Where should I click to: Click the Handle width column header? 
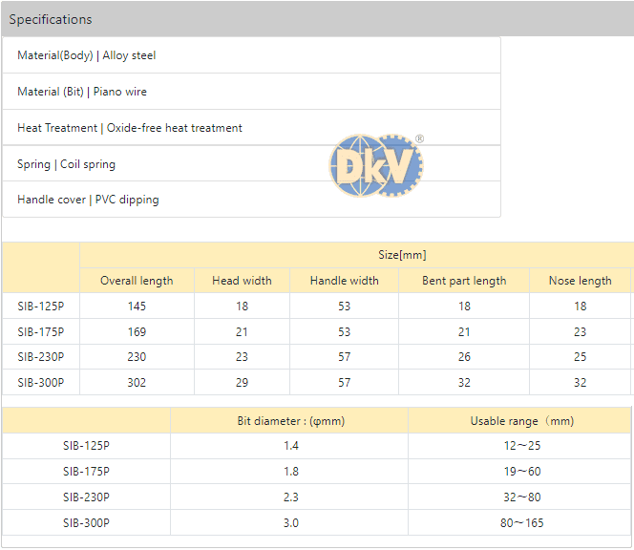click(x=344, y=281)
